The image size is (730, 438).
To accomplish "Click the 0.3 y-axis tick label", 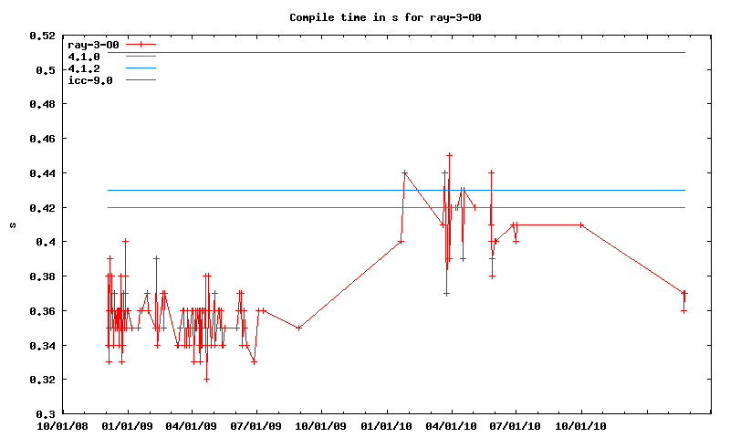I will click(46, 413).
